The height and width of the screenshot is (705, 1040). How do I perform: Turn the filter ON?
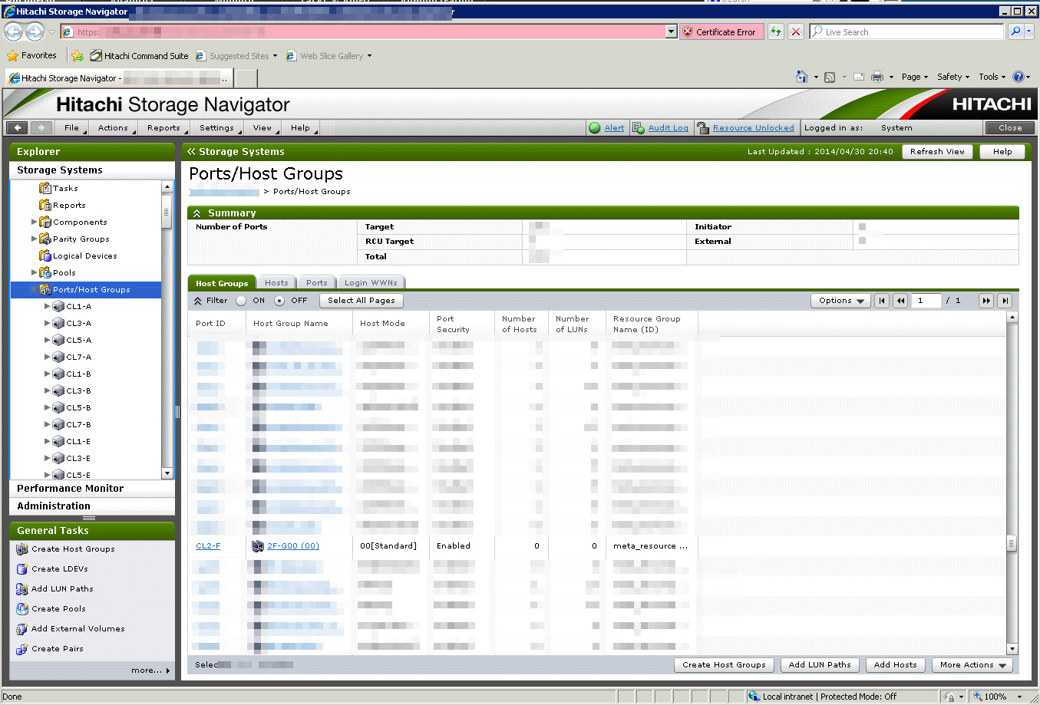click(x=241, y=301)
